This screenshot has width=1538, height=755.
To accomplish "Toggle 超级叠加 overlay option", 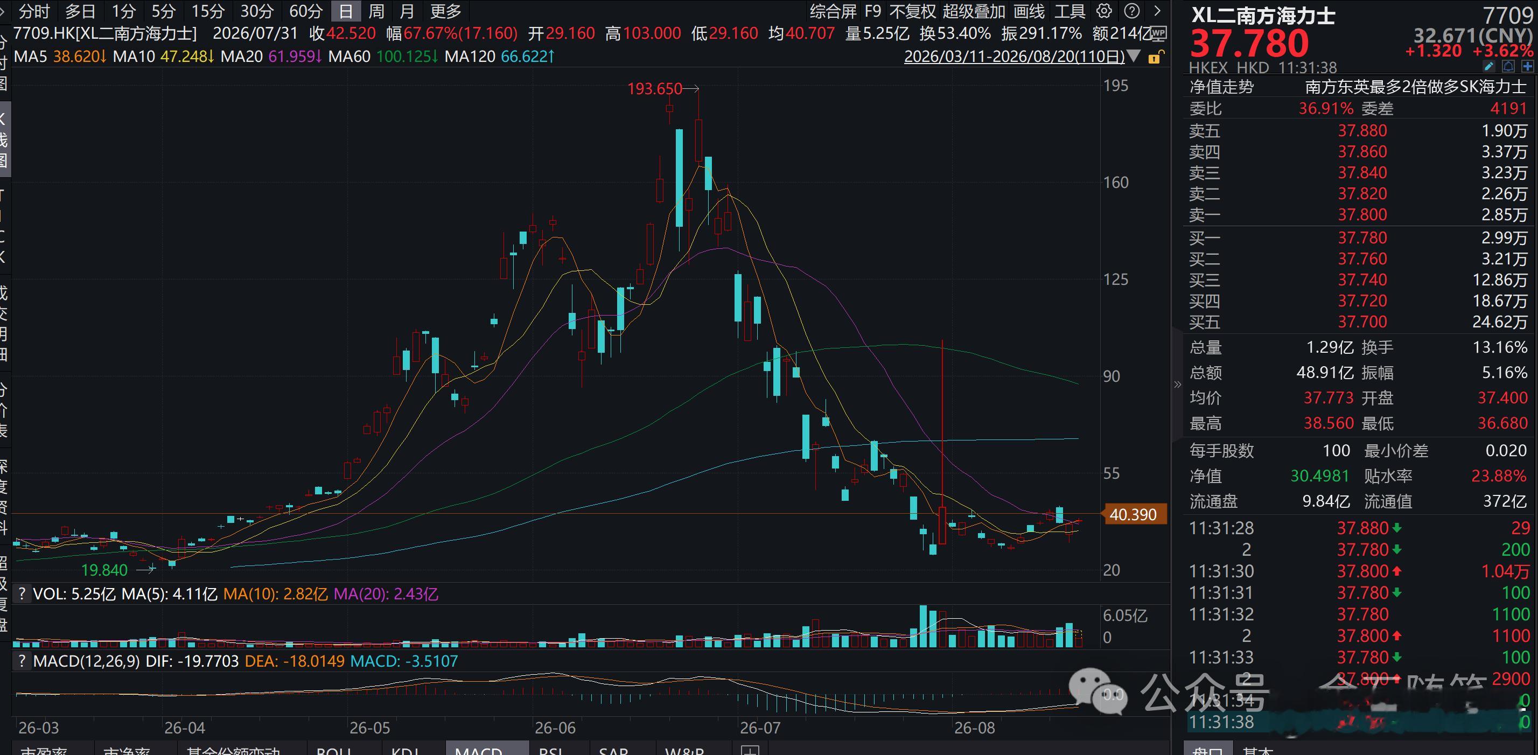I will pos(974,11).
